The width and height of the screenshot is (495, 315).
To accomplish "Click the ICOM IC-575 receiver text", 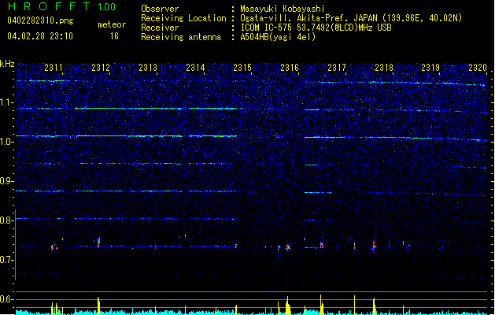I will pos(316,28).
